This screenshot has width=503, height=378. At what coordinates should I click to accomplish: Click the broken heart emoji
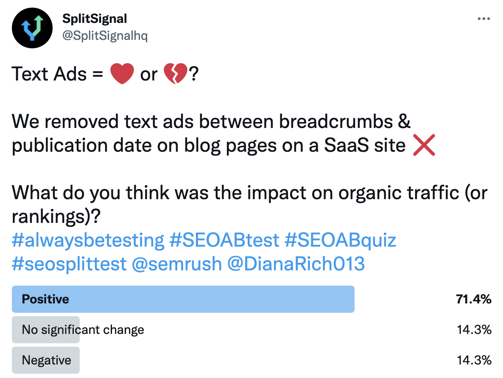click(x=175, y=74)
